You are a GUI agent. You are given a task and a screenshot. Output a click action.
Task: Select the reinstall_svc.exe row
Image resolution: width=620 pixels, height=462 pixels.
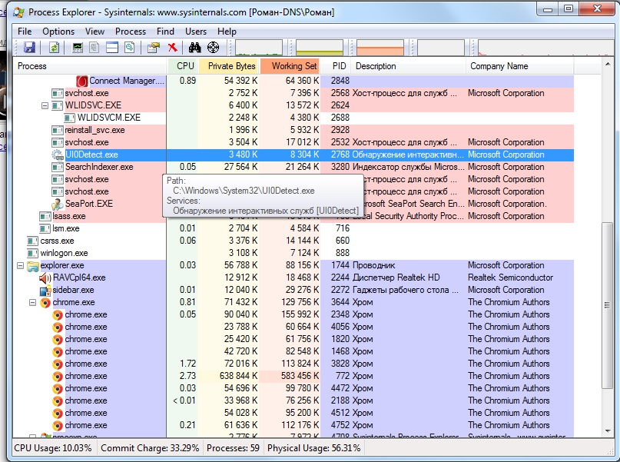point(293,130)
